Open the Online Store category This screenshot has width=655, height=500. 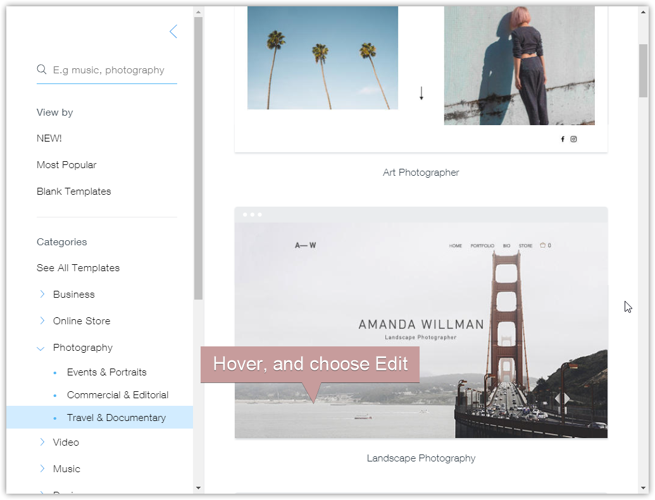[x=82, y=321]
